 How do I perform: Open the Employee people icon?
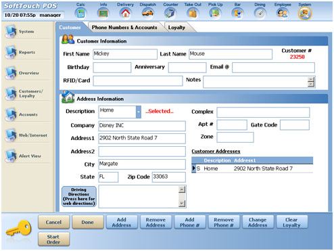pos(283,13)
